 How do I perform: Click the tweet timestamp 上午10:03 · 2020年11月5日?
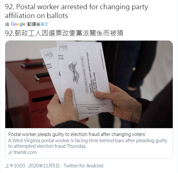pos(32,166)
